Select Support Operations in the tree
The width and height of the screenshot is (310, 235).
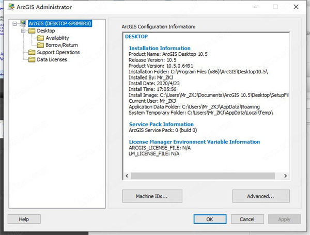58,52
